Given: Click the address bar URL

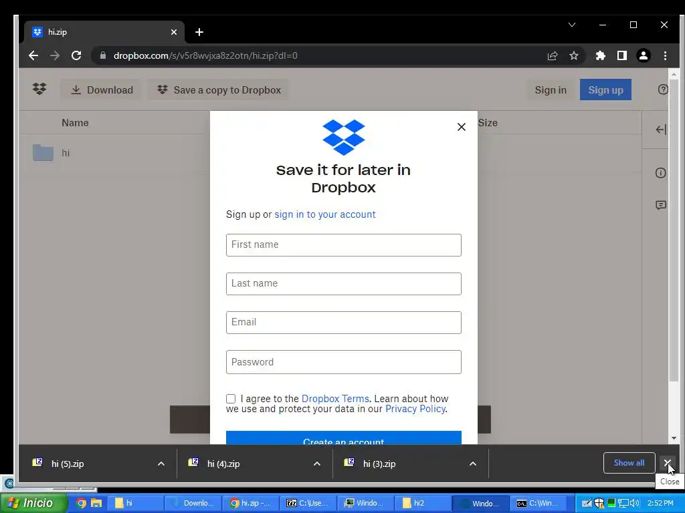Looking at the screenshot, I should point(205,56).
